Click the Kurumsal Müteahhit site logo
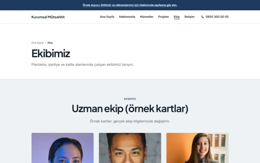 pyautogui.click(x=48, y=17)
